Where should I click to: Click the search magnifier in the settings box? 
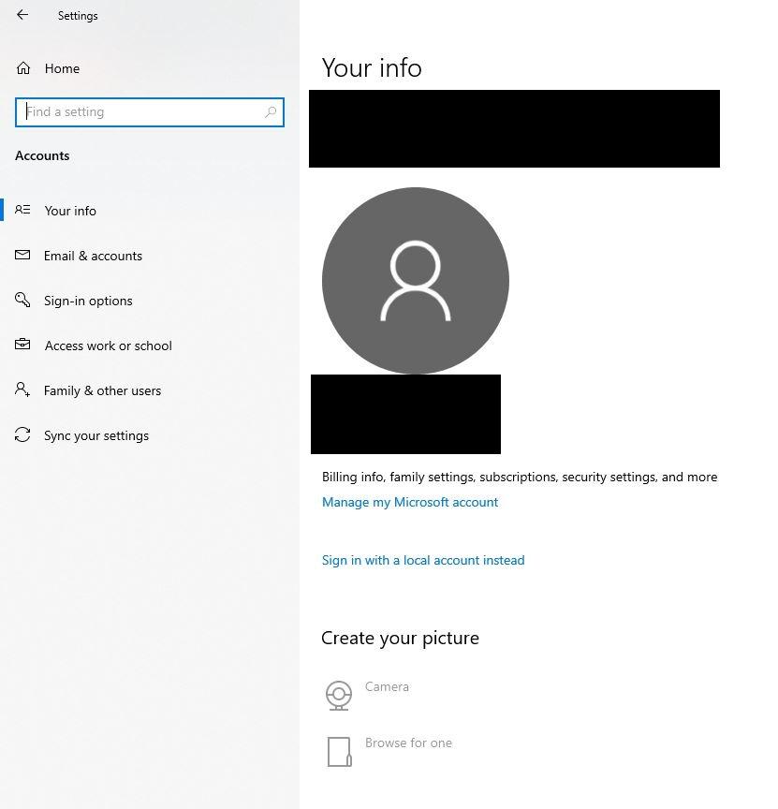[271, 111]
